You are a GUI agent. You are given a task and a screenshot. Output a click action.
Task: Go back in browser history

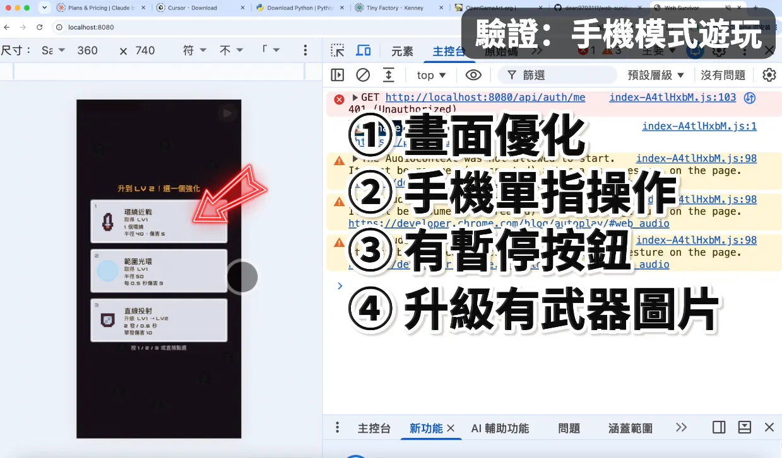tap(7, 27)
